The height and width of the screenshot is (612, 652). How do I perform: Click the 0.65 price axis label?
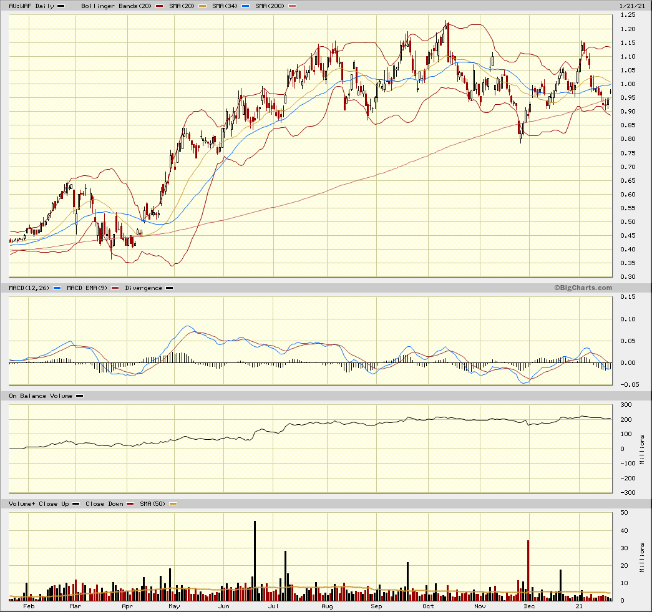[628, 180]
